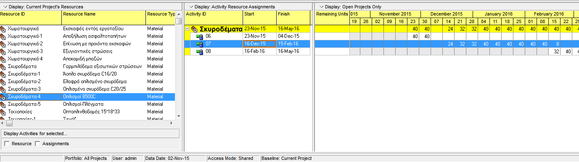
Task: Open Display: Current Project's Resources menu
Action: coord(43,7)
